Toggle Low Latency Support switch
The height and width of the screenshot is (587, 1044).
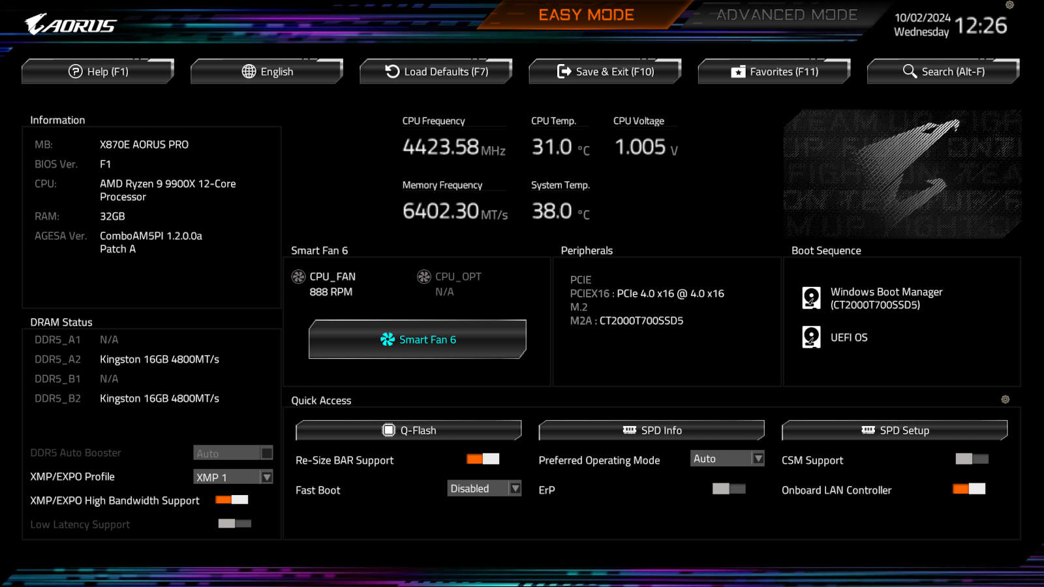coord(235,524)
